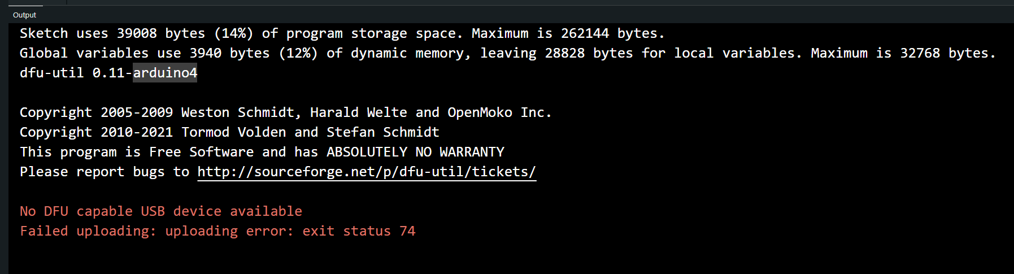This screenshot has height=274, width=1014.
Task: Click the 'OpenMoko Inc.' text
Action: 499,112
